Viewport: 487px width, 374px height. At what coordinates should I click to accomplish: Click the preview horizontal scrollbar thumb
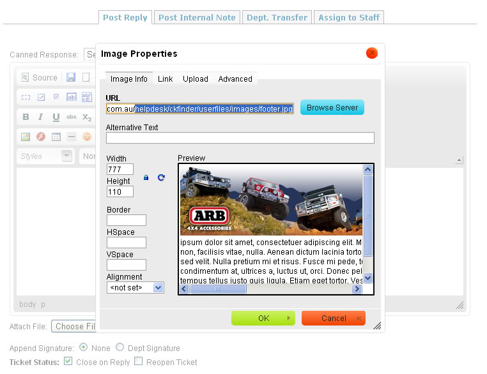tap(218, 289)
